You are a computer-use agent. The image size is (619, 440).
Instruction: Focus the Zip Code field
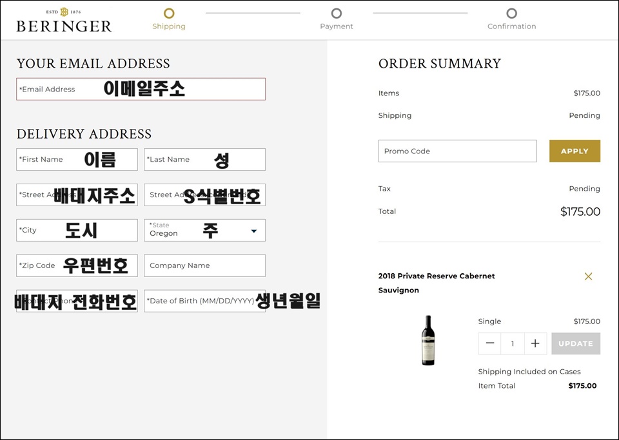pyautogui.click(x=77, y=265)
